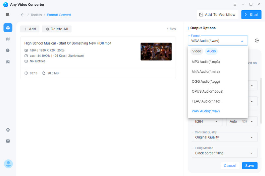This screenshot has width=265, height=176.
Task: Open the Filling Method dropdown
Action: pos(225,153)
